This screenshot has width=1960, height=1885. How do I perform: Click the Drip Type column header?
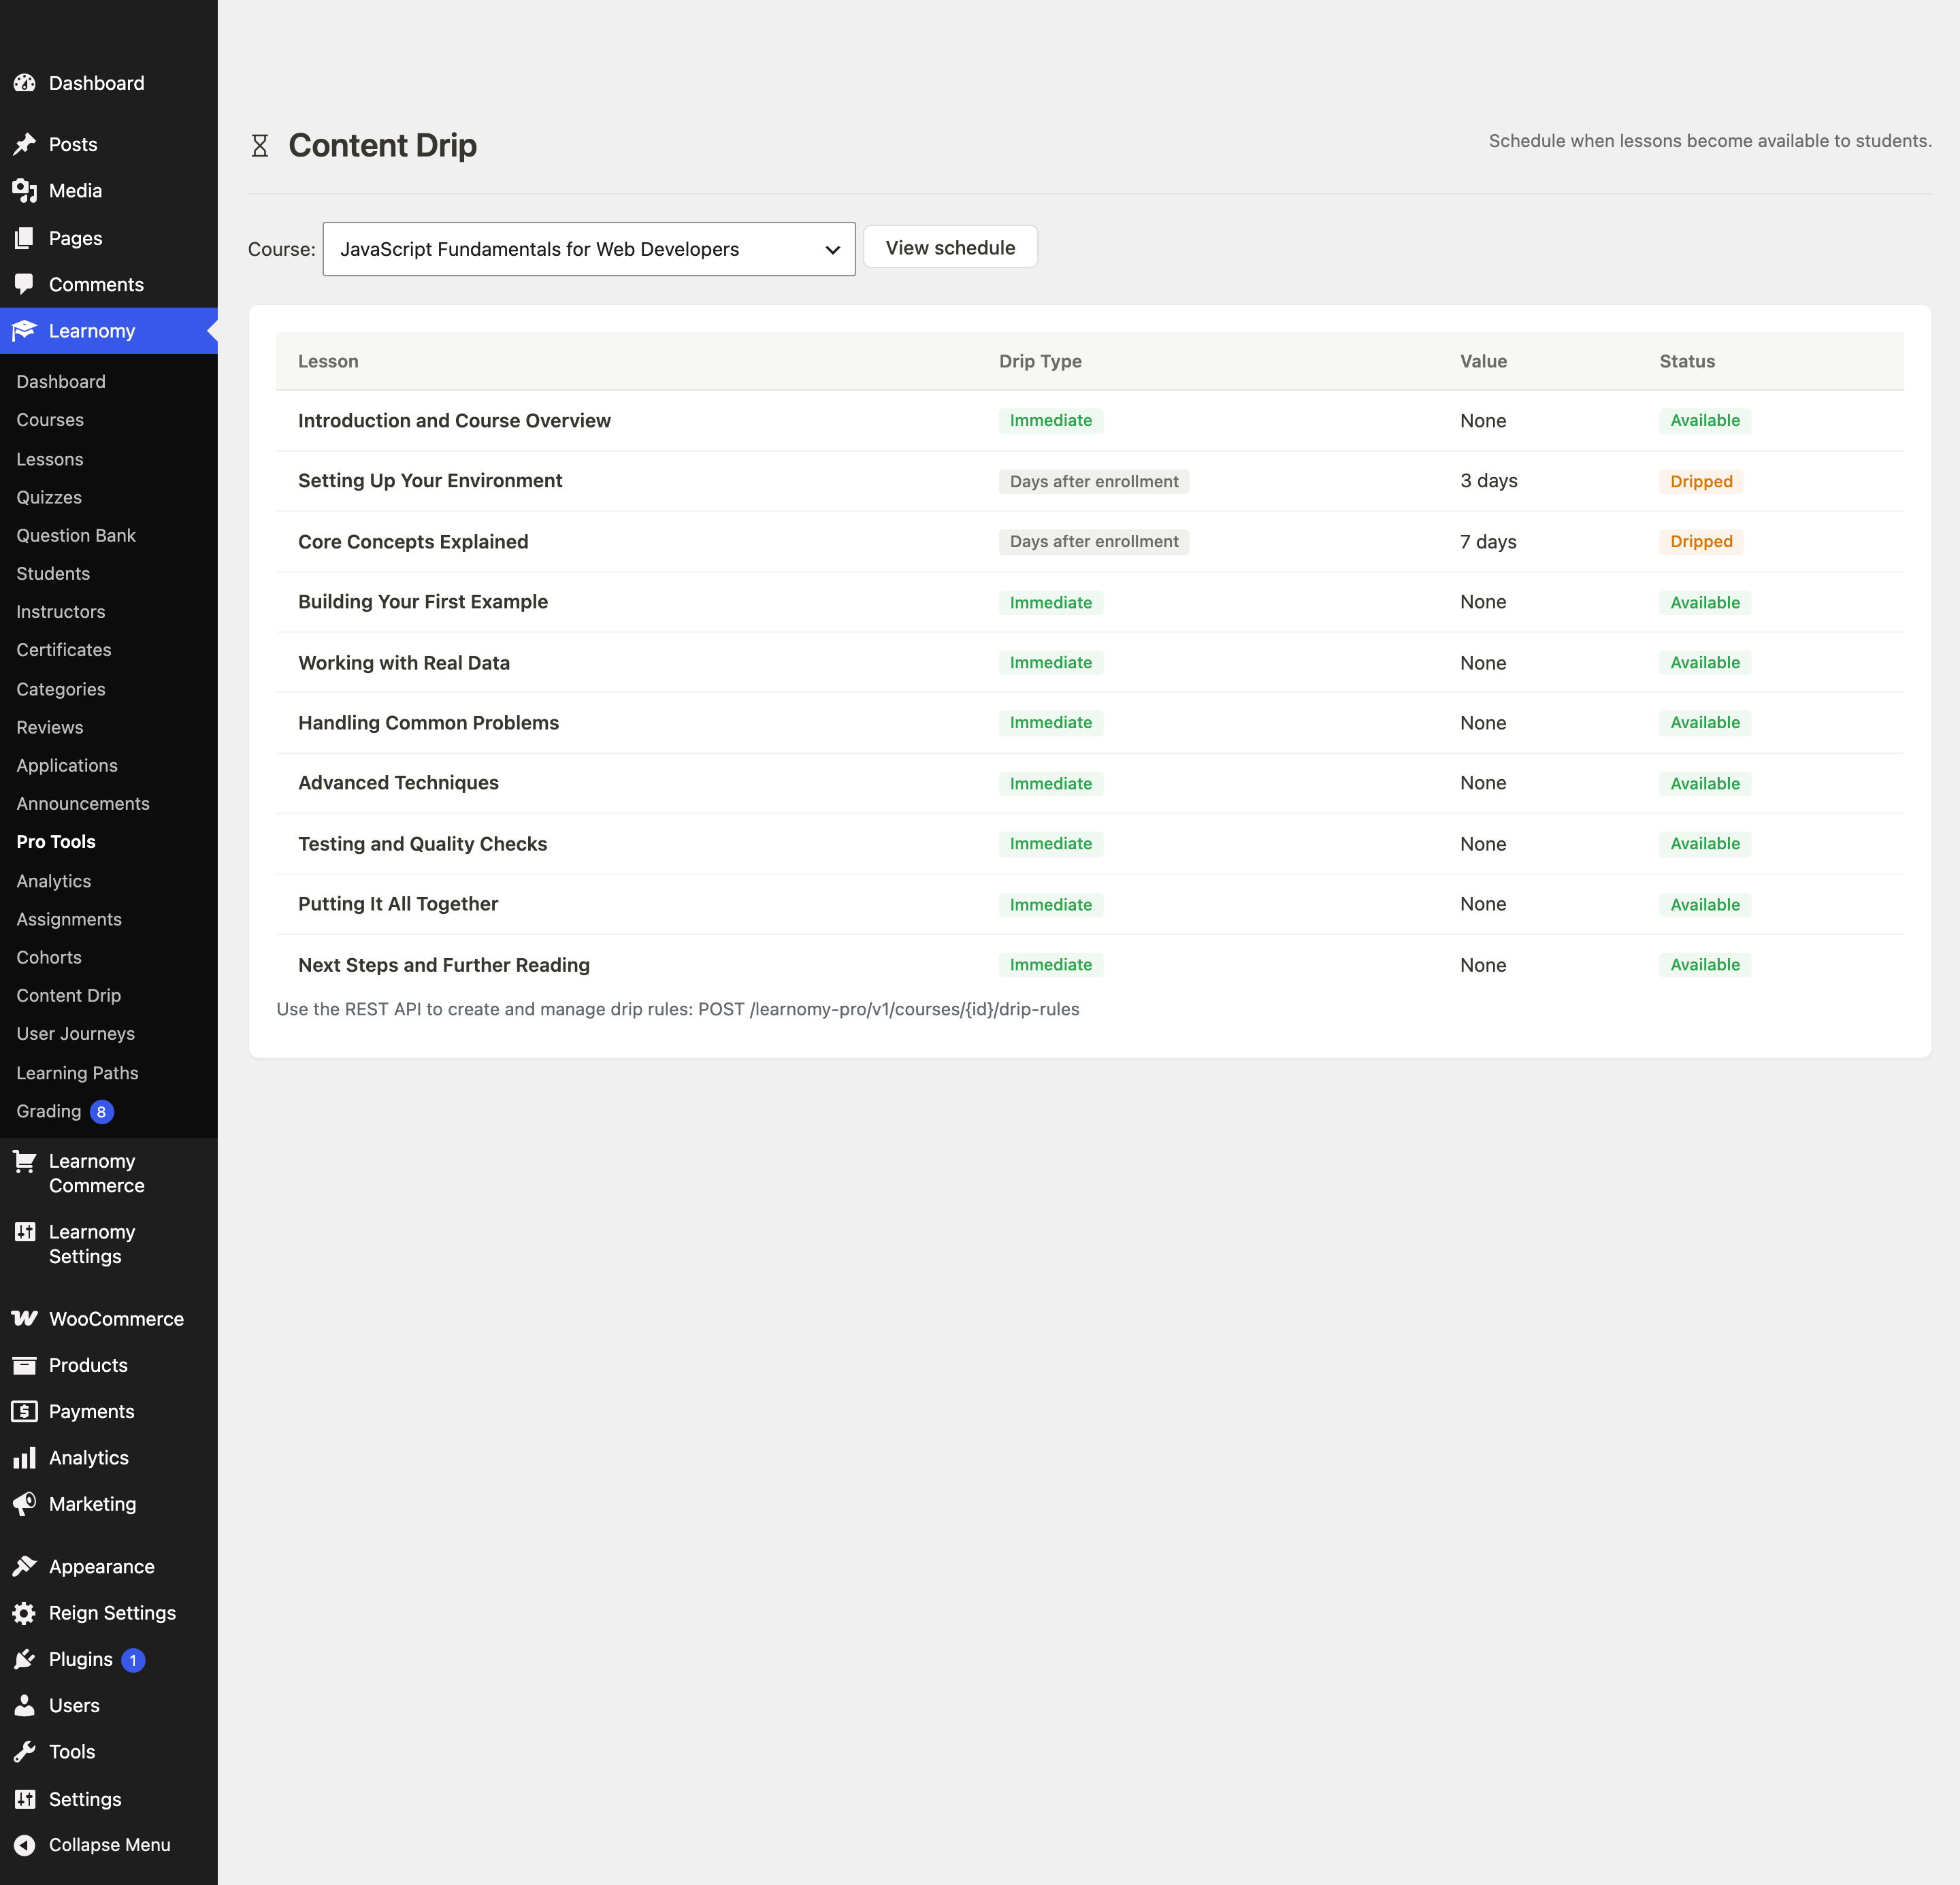tap(1040, 361)
